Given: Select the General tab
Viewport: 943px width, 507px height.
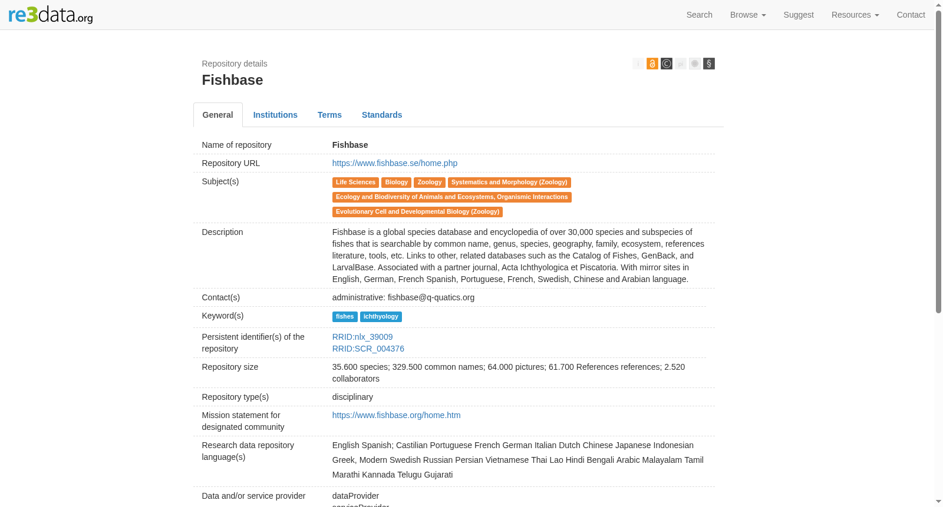Looking at the screenshot, I should pos(217,115).
